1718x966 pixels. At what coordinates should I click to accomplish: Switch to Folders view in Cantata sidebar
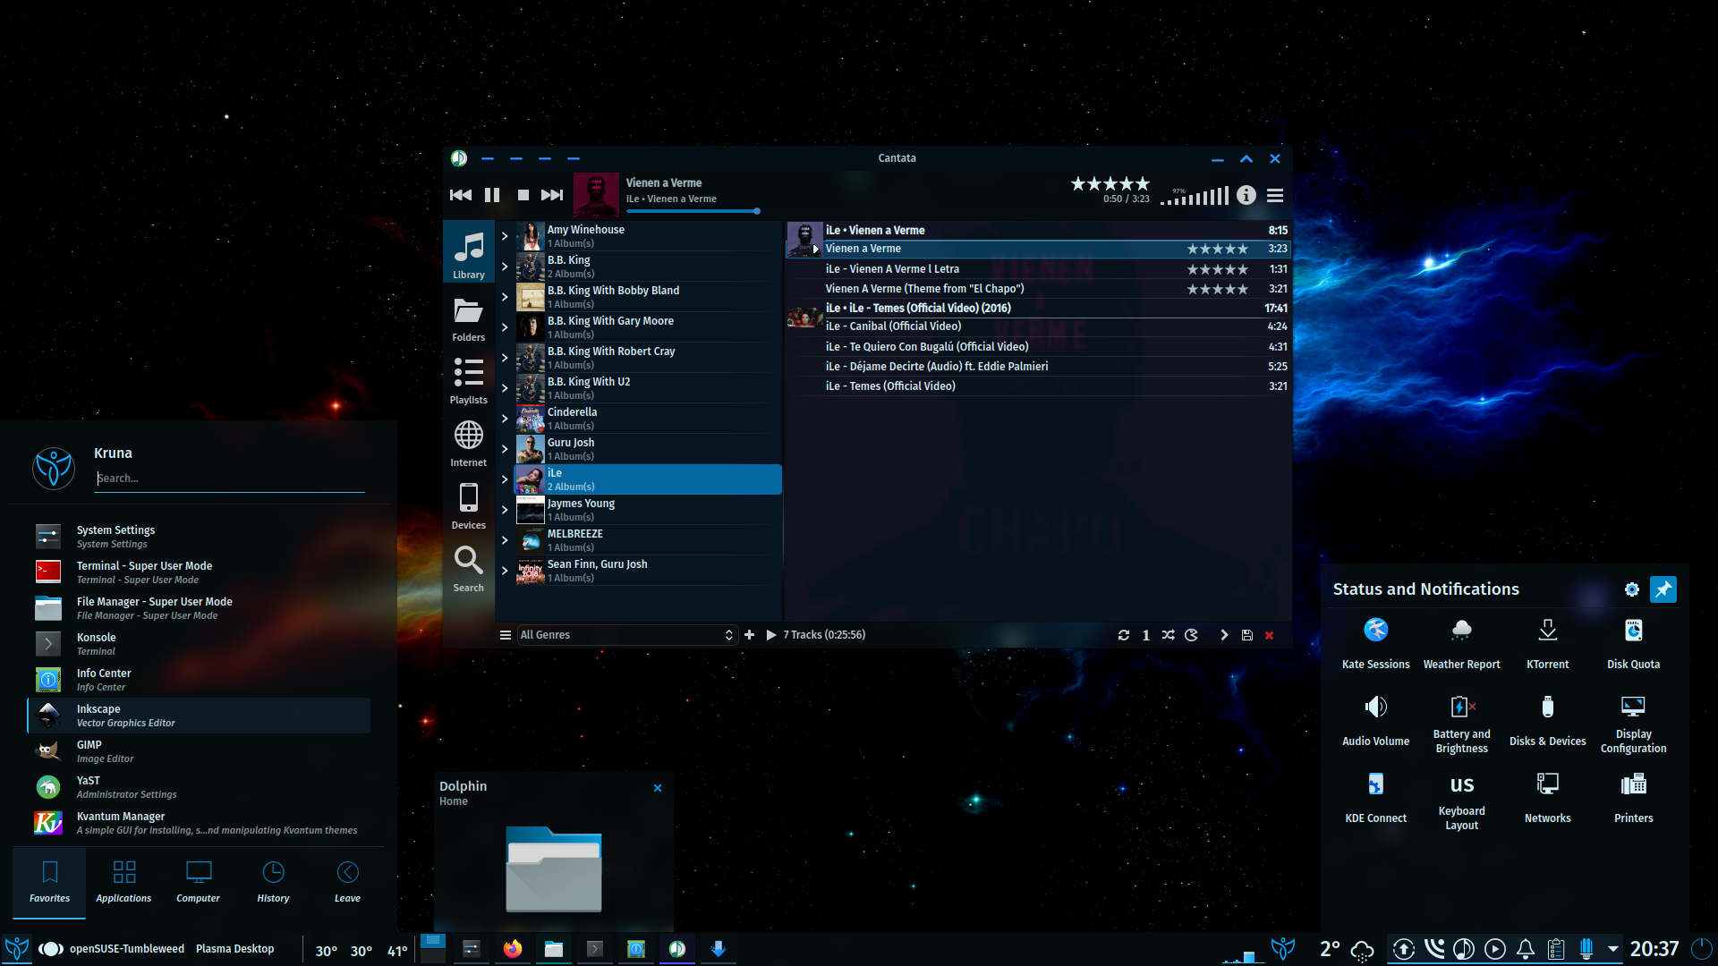pos(469,318)
